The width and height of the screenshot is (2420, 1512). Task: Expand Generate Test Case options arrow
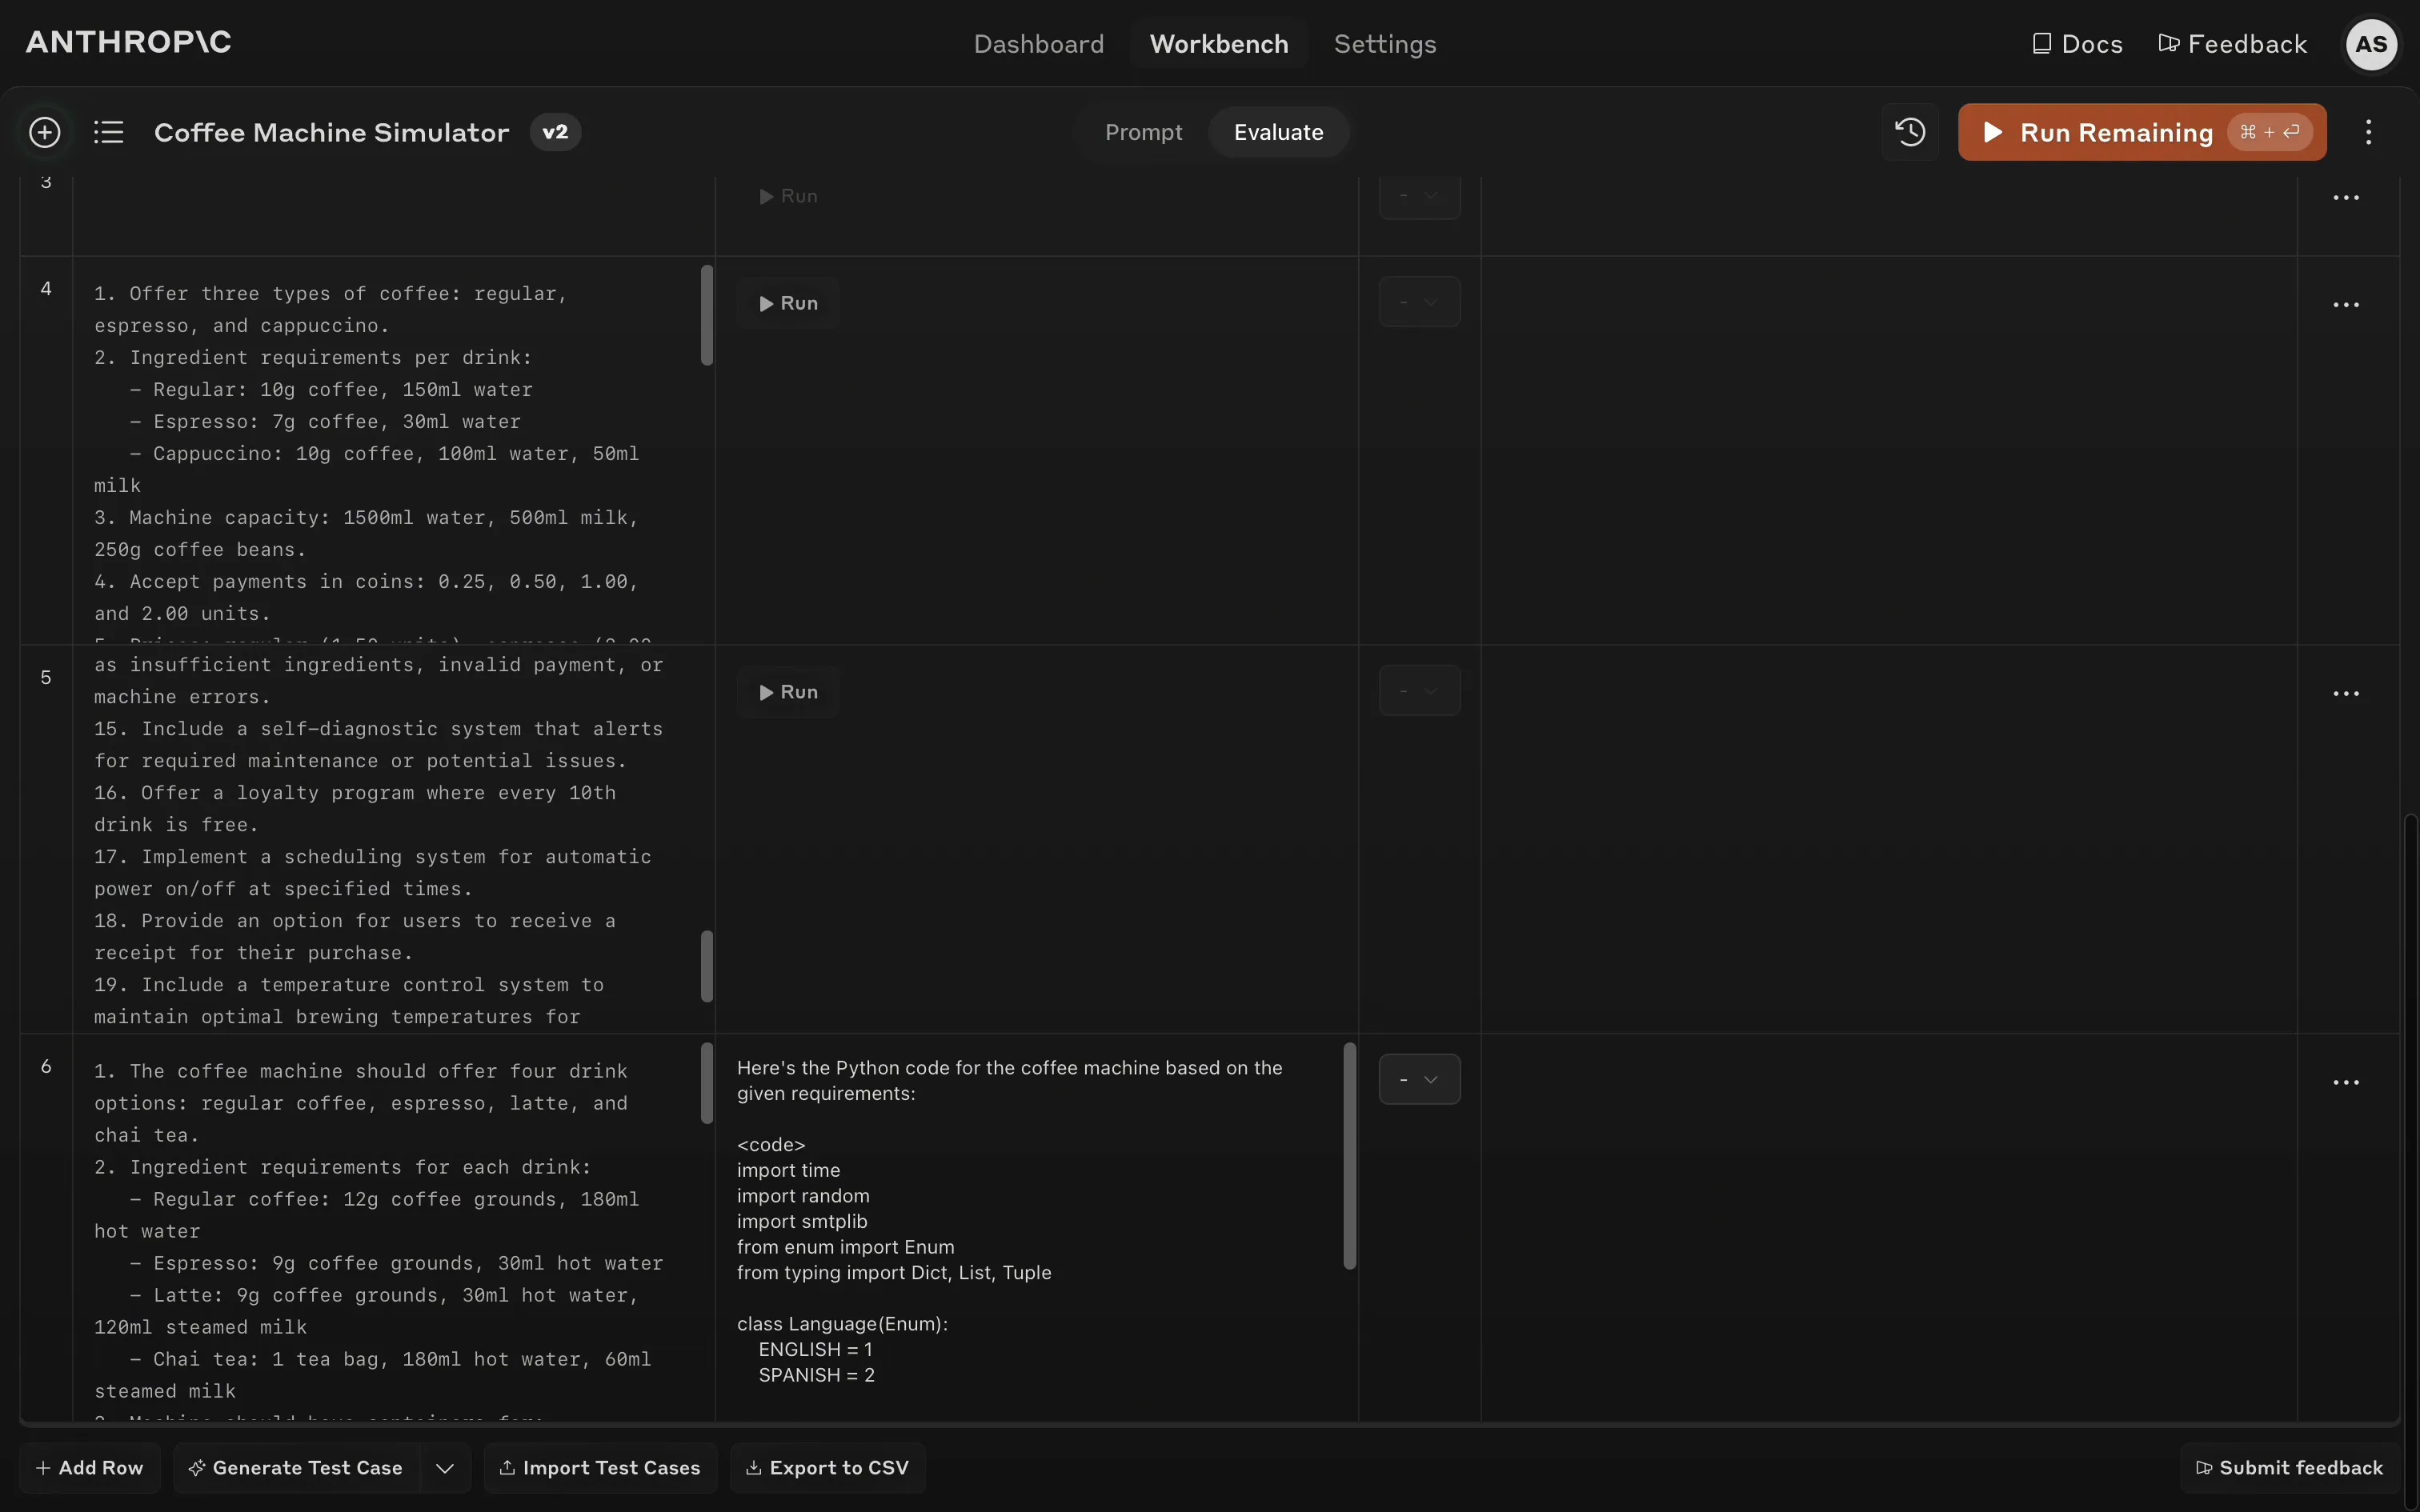[x=445, y=1467]
